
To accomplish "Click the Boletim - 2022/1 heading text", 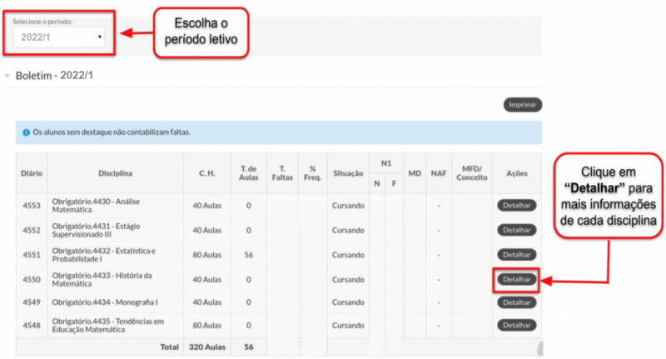I will 54,76.
